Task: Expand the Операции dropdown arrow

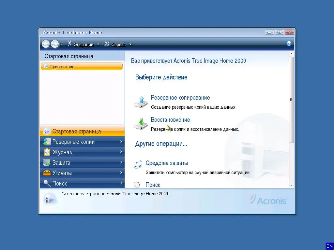Action: click(x=98, y=44)
